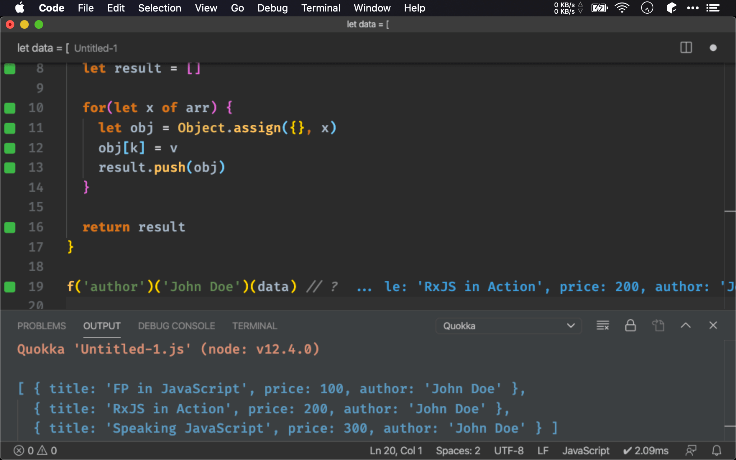The image size is (736, 460).
Task: Click the network speed monitor in menu bar
Action: click(x=568, y=8)
